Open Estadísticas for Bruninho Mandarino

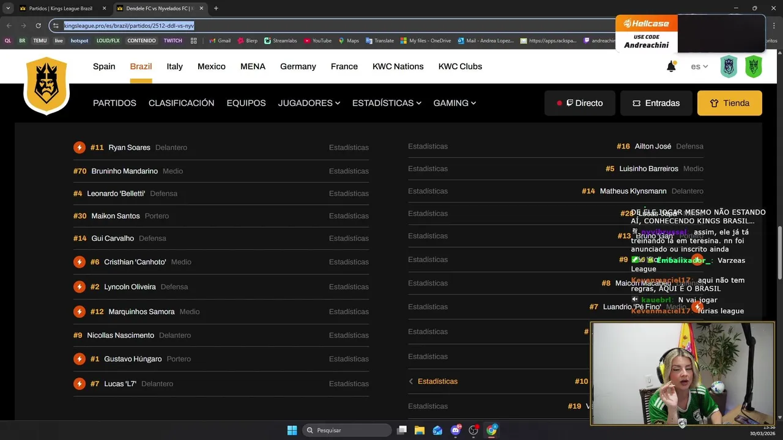coord(349,171)
